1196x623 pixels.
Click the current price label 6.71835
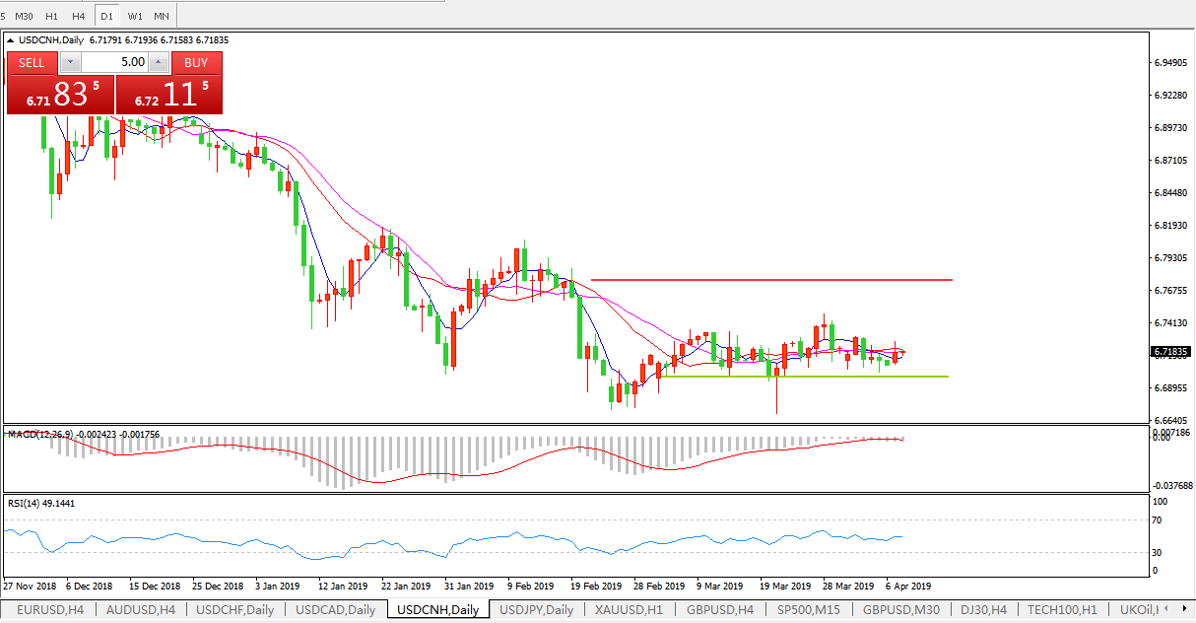pyautogui.click(x=1170, y=352)
